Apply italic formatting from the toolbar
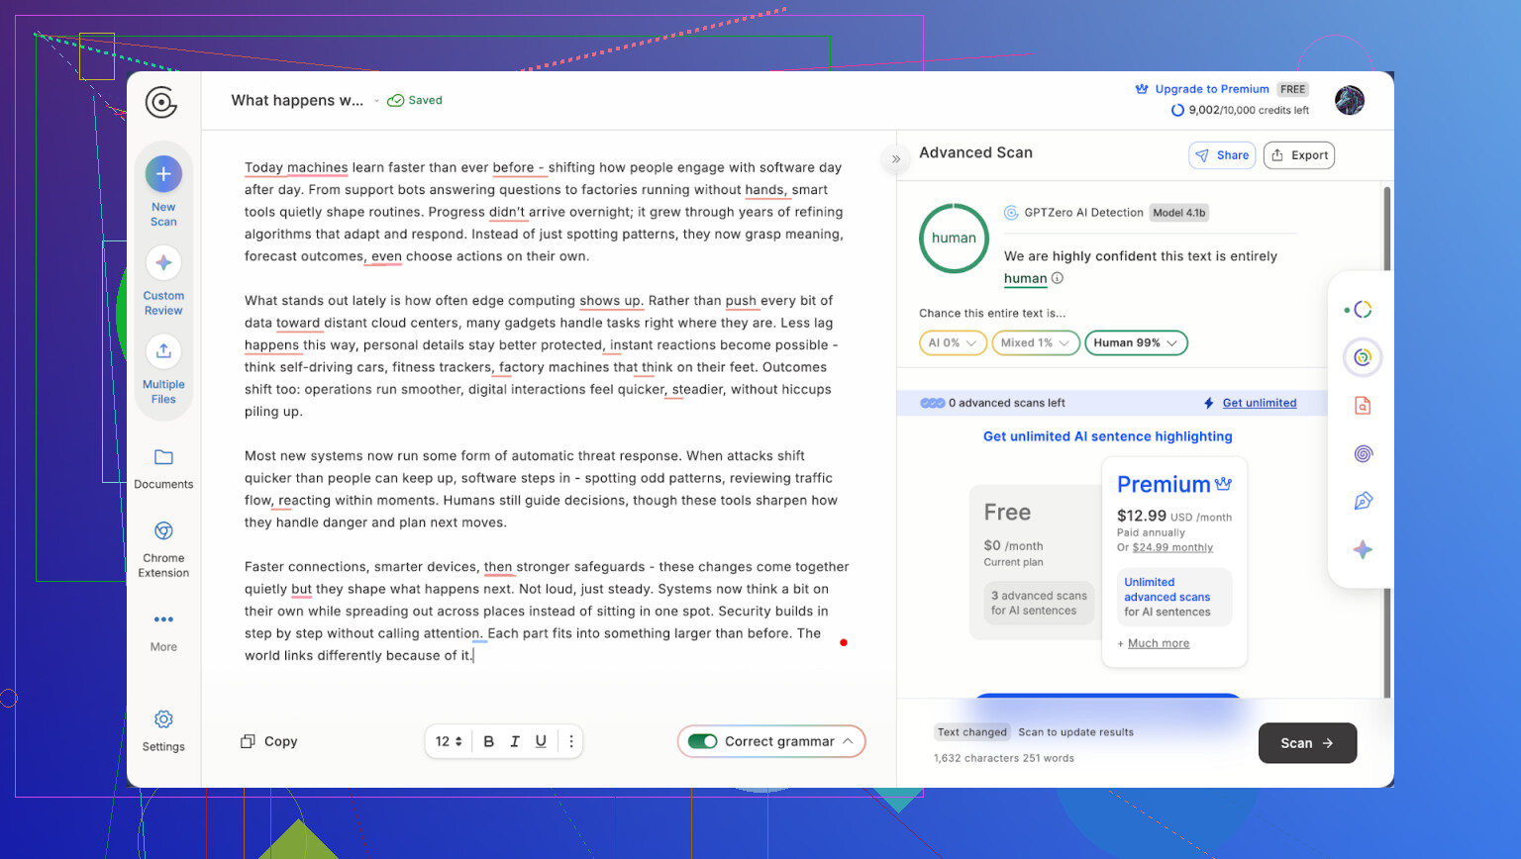1521x859 pixels. point(515,741)
